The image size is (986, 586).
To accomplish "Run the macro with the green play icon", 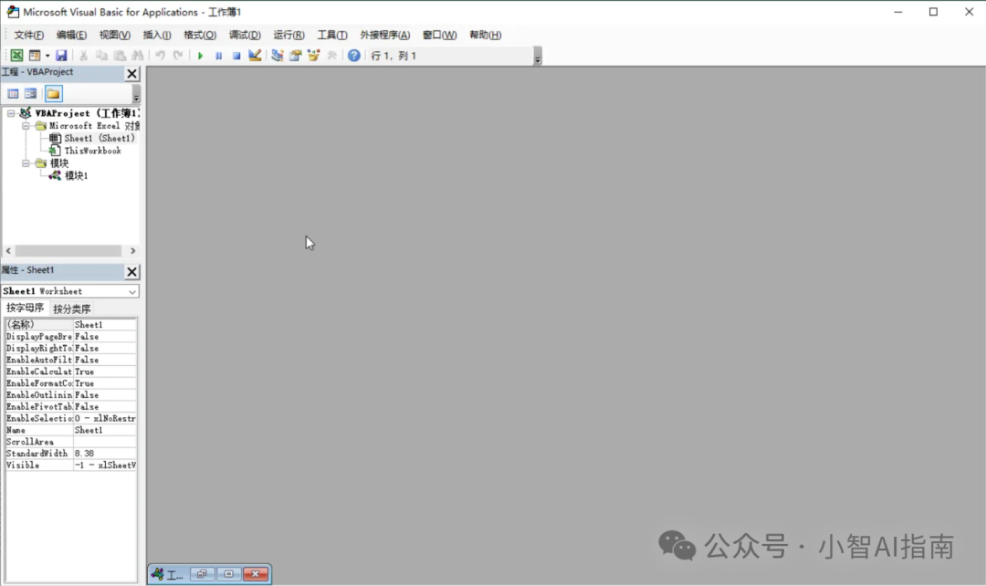I will 201,56.
